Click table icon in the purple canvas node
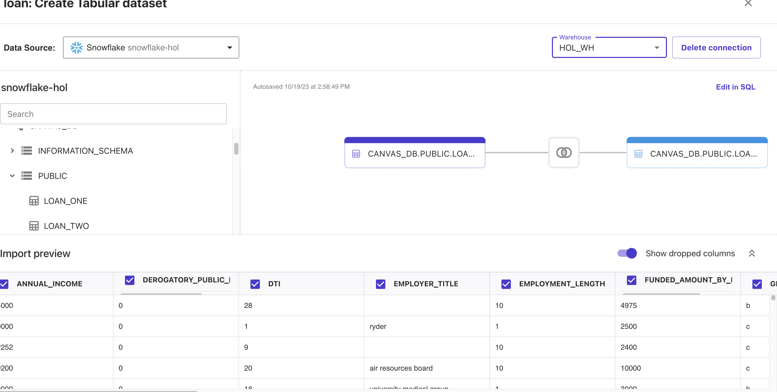The width and height of the screenshot is (777, 392). tap(356, 154)
